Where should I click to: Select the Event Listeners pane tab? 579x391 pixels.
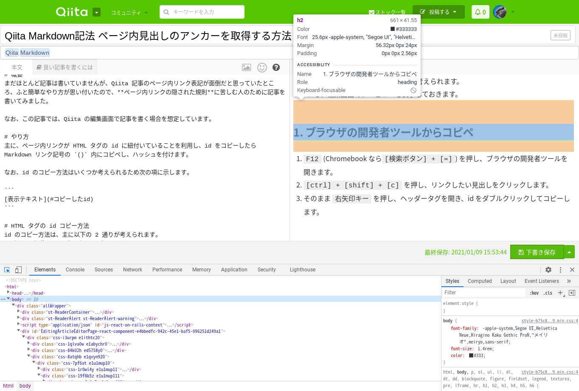542,281
